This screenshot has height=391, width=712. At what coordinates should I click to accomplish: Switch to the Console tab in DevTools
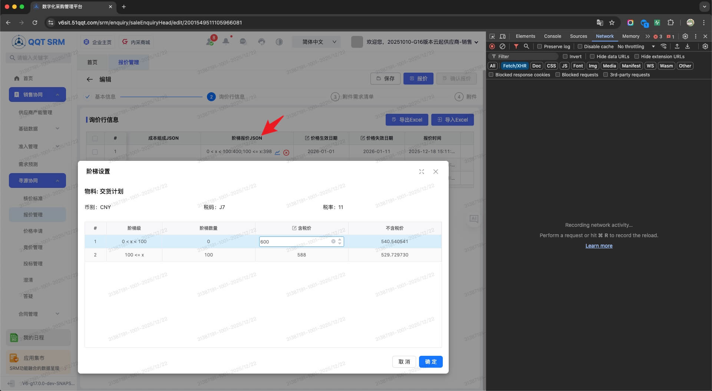(x=552, y=36)
